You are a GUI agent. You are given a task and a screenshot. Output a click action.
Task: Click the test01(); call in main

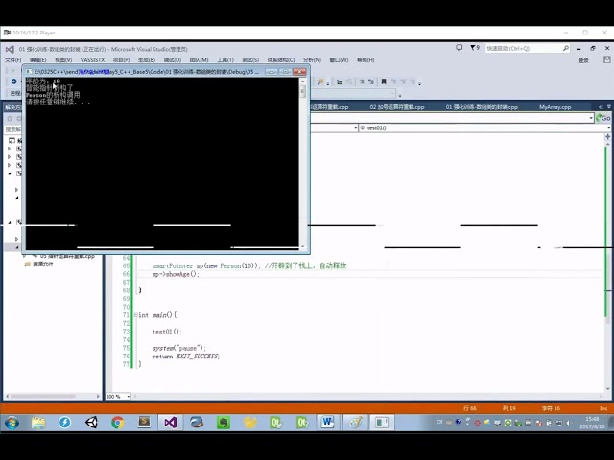[167, 332]
